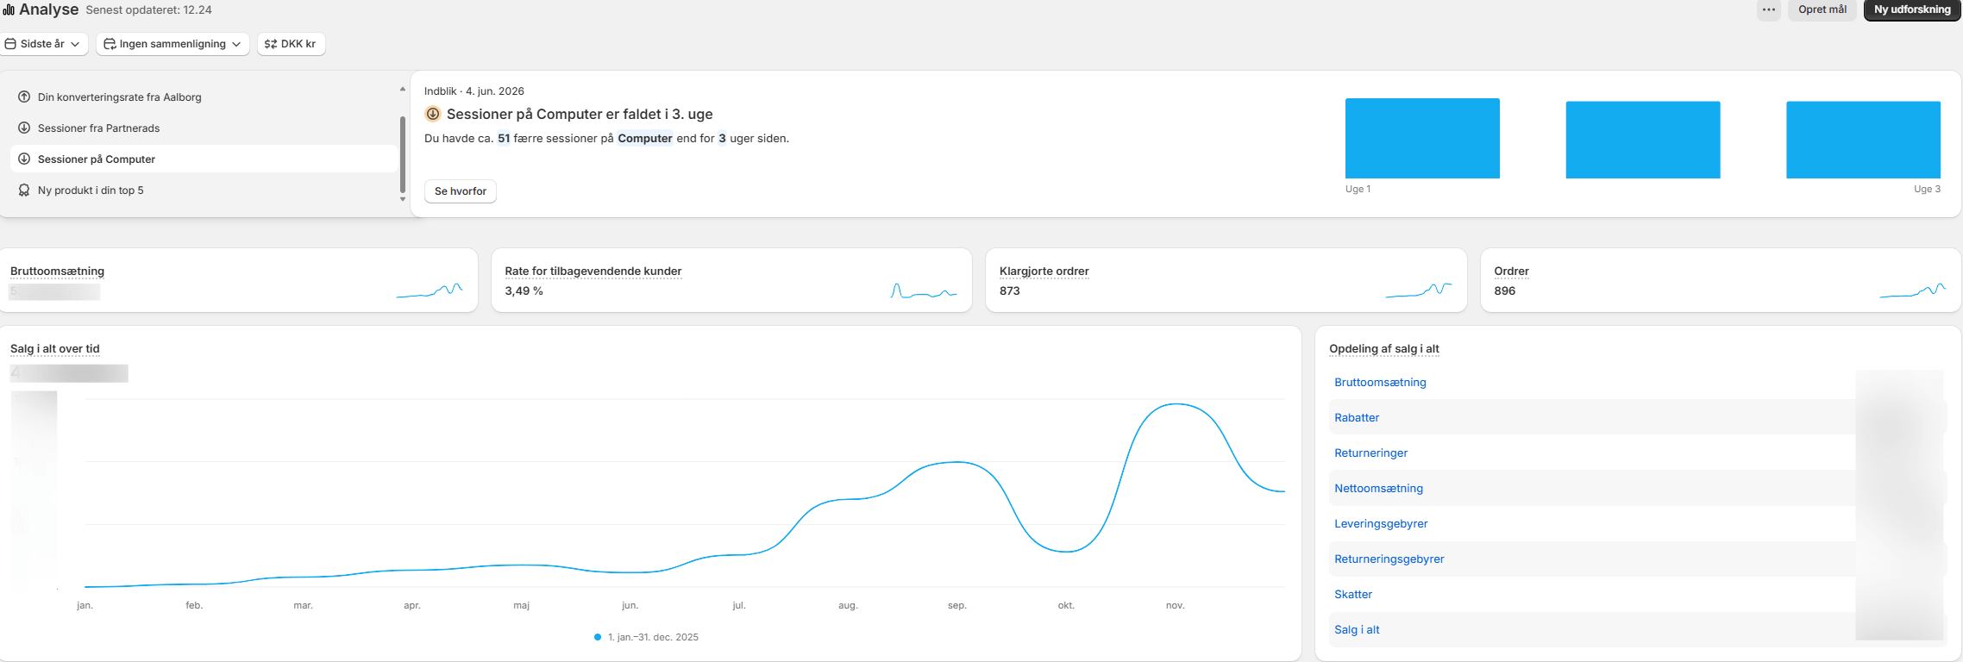
Task: Open the three-dots more actions menu
Action: tap(1769, 9)
